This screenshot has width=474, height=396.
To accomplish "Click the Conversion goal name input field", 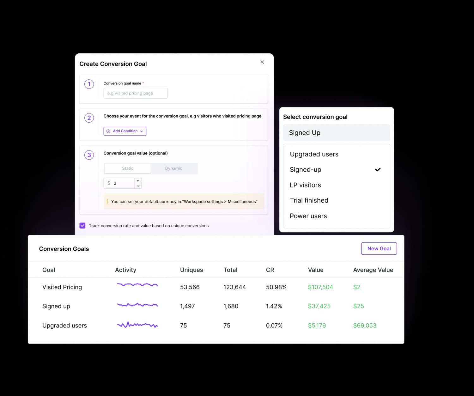I will click(135, 93).
